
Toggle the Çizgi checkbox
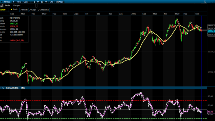click(x=33, y=10)
